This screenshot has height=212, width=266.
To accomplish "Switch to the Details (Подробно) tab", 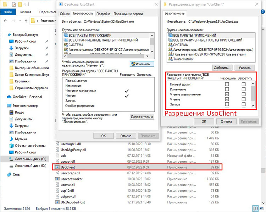I will coord(103,14).
